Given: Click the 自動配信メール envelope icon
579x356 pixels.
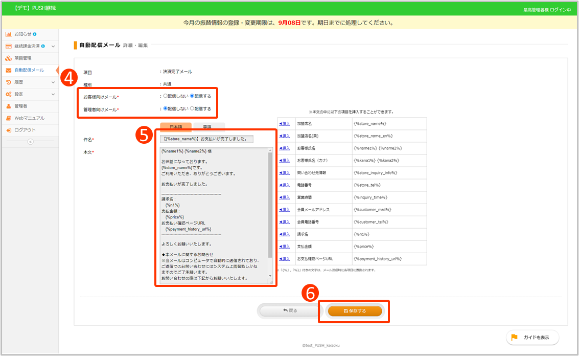Looking at the screenshot, I should (x=8, y=70).
